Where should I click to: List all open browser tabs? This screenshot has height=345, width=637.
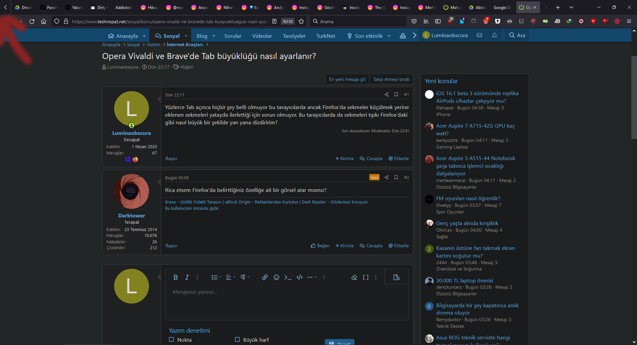[x=571, y=7]
